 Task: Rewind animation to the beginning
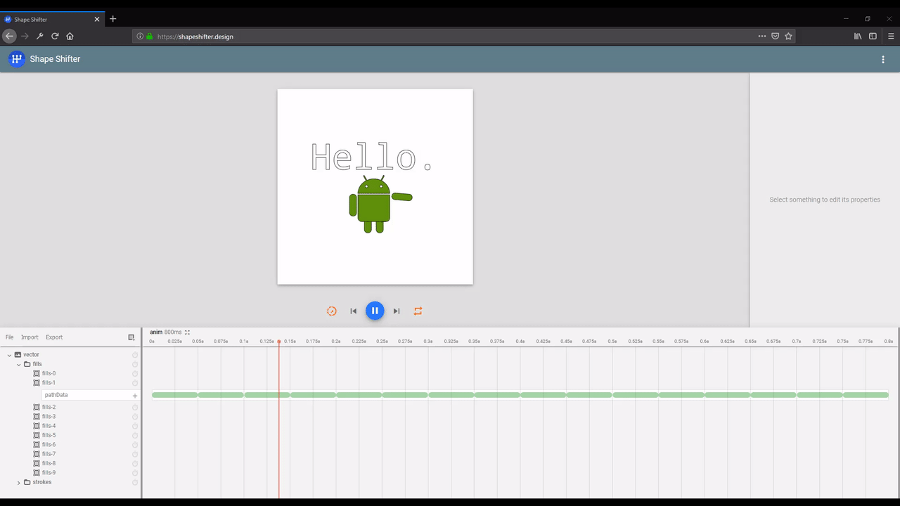tap(354, 311)
